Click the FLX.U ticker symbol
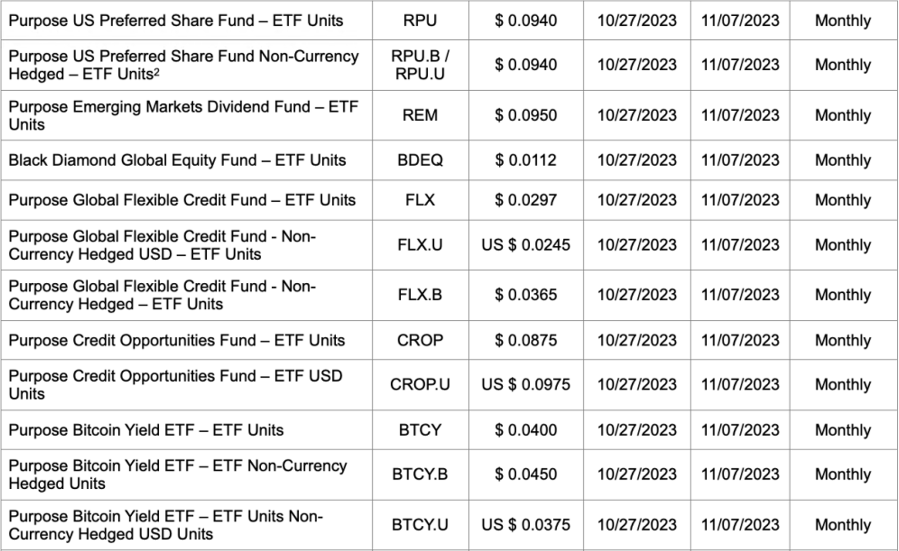 point(420,245)
